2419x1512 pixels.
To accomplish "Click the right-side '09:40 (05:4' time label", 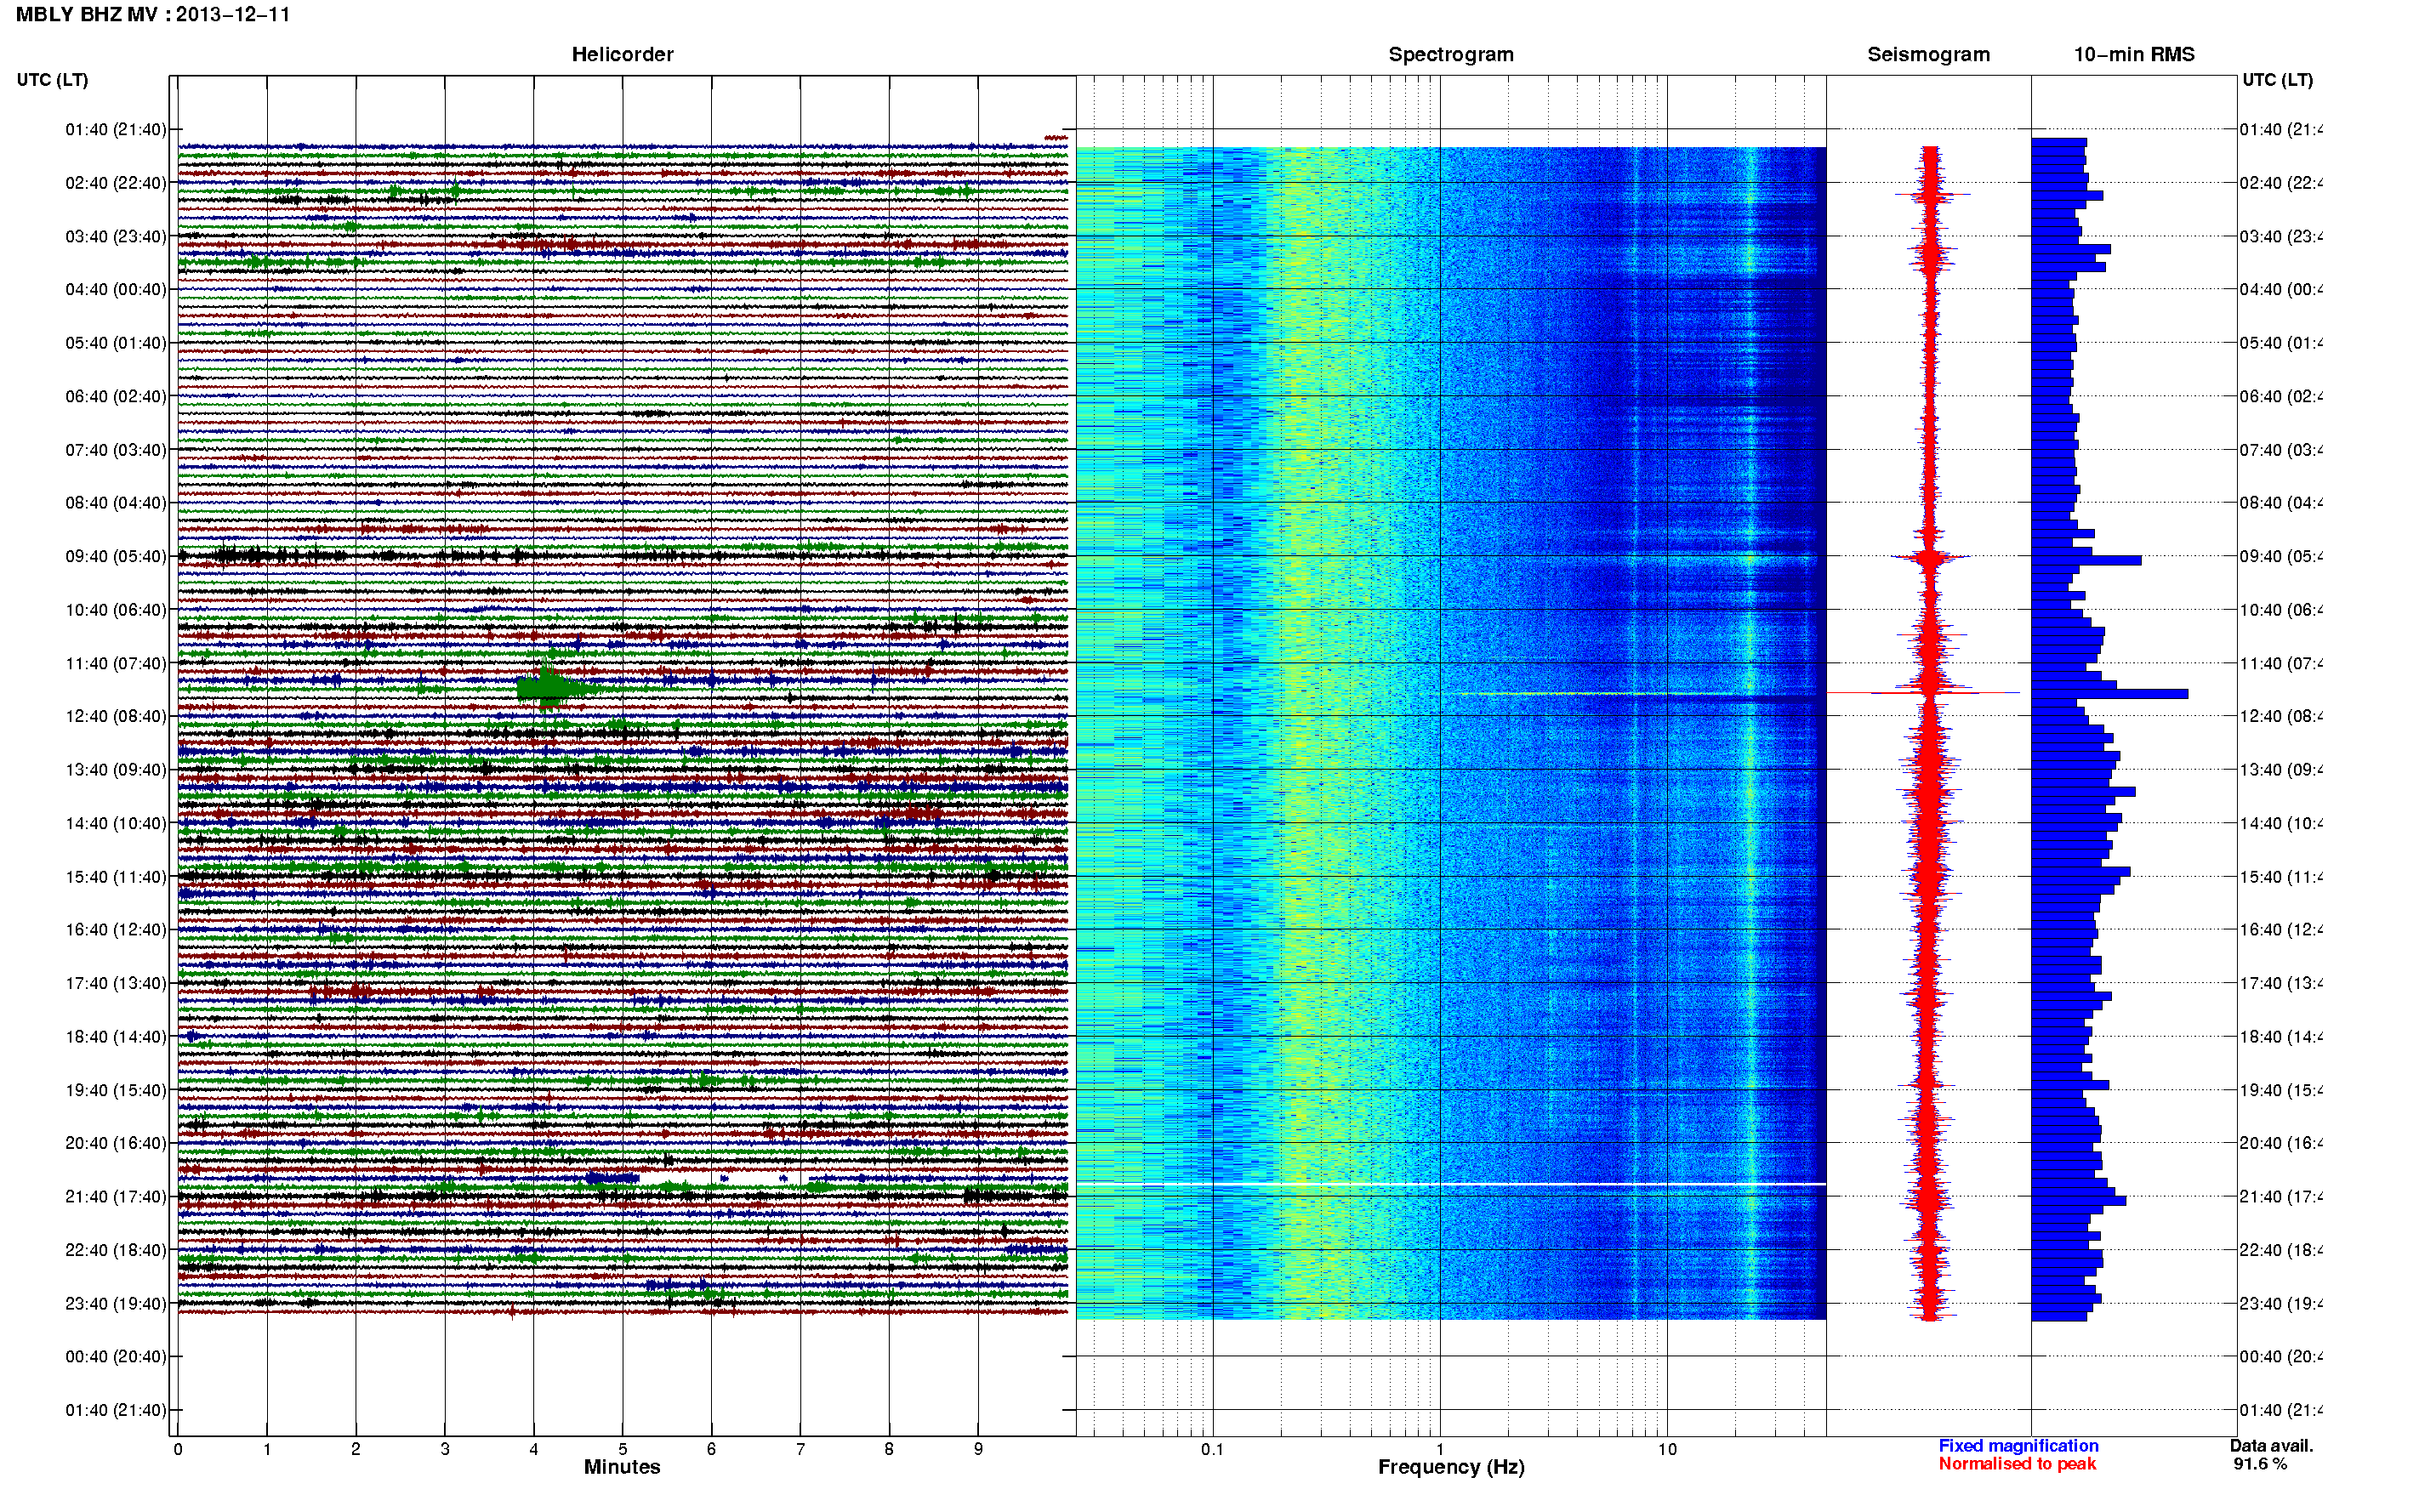I will (x=2281, y=556).
